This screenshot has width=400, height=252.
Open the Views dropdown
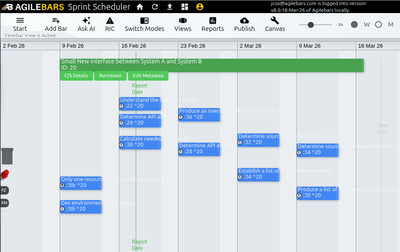coord(183,24)
